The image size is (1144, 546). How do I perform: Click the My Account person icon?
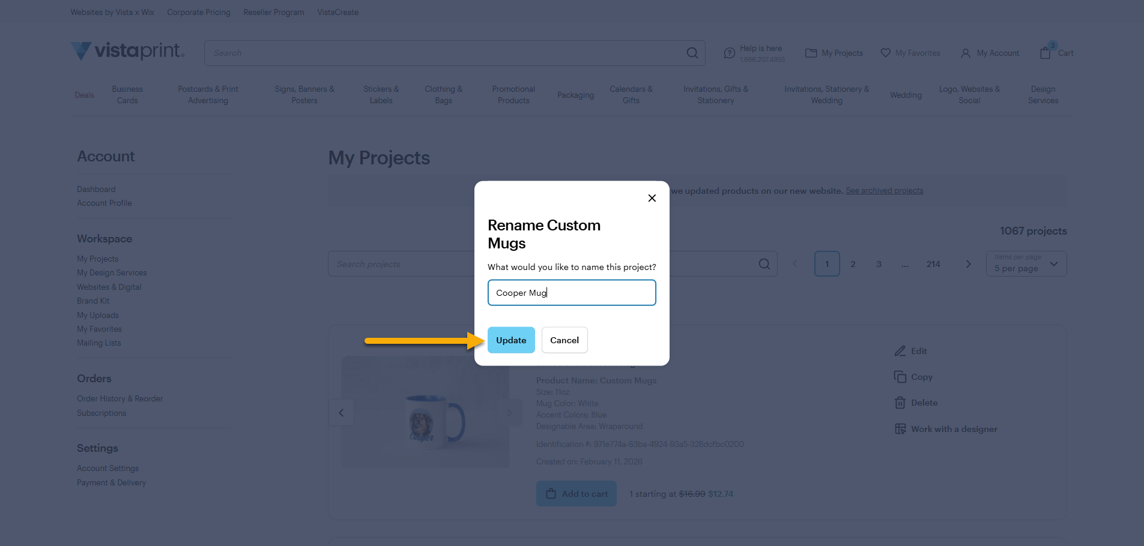[x=966, y=53]
